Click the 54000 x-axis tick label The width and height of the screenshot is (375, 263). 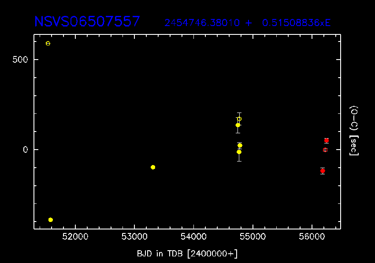tap(193, 237)
